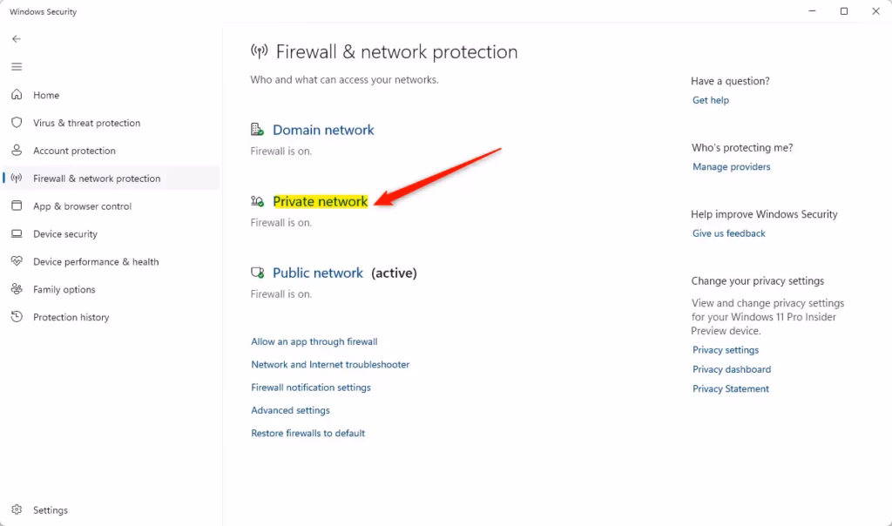Screen dimensions: 892x526
Task: Click Allow an app through firewall
Action: (x=314, y=341)
